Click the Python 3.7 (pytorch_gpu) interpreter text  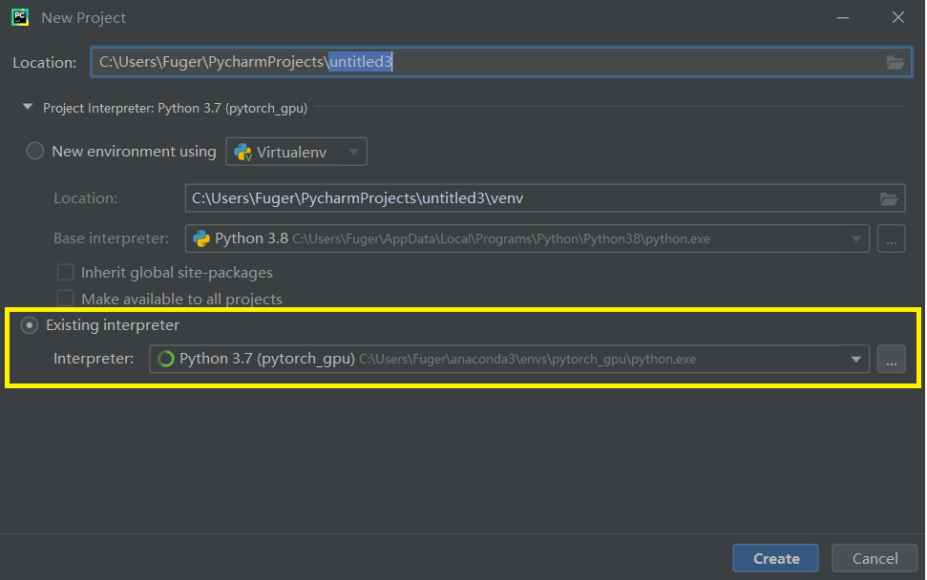(267, 359)
